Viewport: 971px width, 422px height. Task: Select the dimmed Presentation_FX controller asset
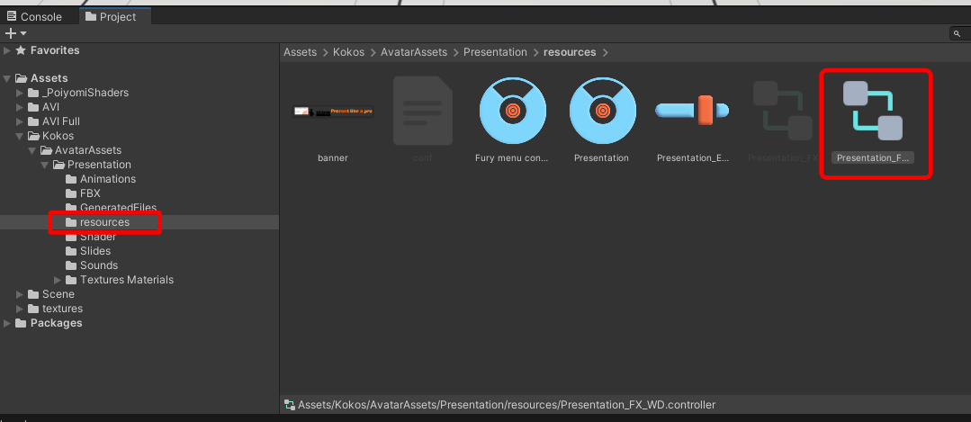pos(782,112)
